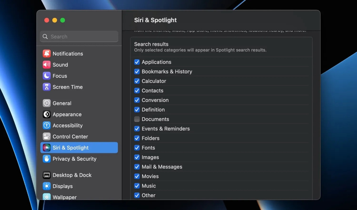Click the Control Center icon
Viewport: 357px width, 210px height.
[x=46, y=136]
